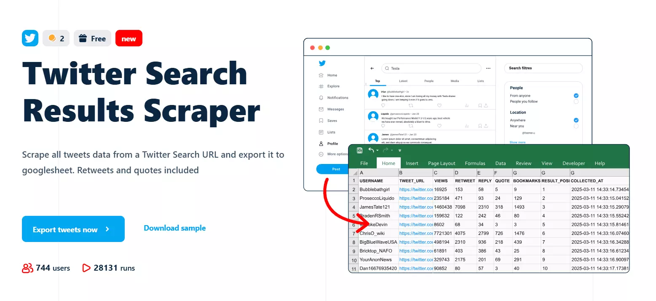Click the share icon on irfan's tweet

(x=486, y=105)
